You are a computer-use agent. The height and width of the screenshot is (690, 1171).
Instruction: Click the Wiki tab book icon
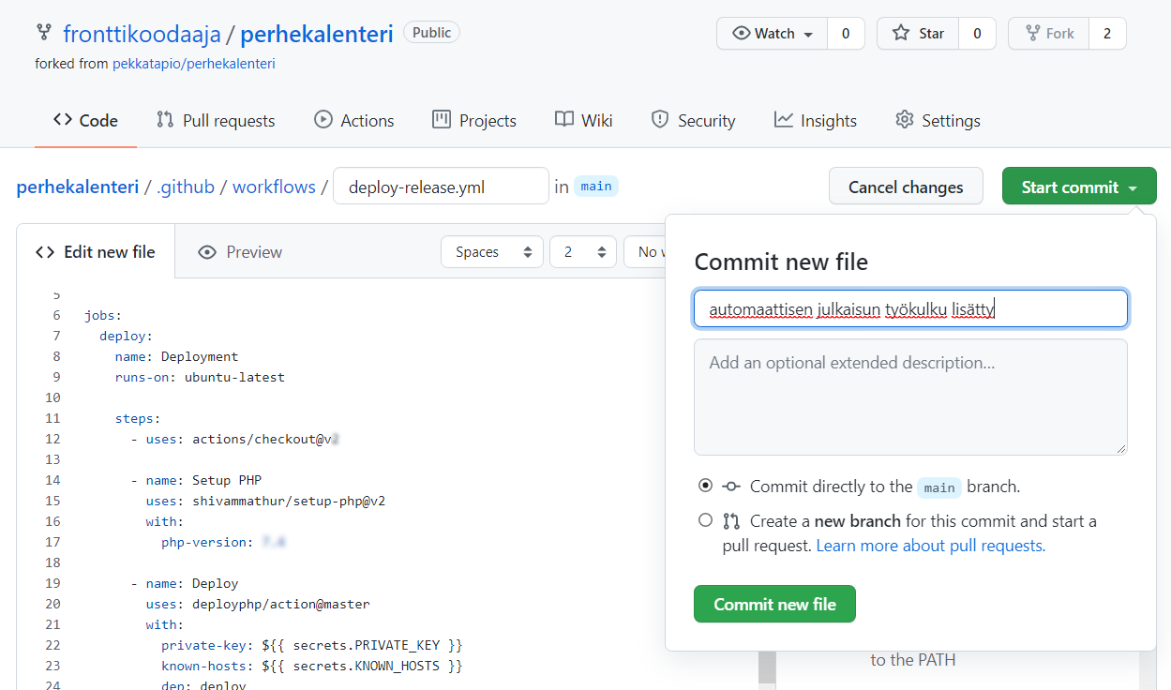coord(563,119)
